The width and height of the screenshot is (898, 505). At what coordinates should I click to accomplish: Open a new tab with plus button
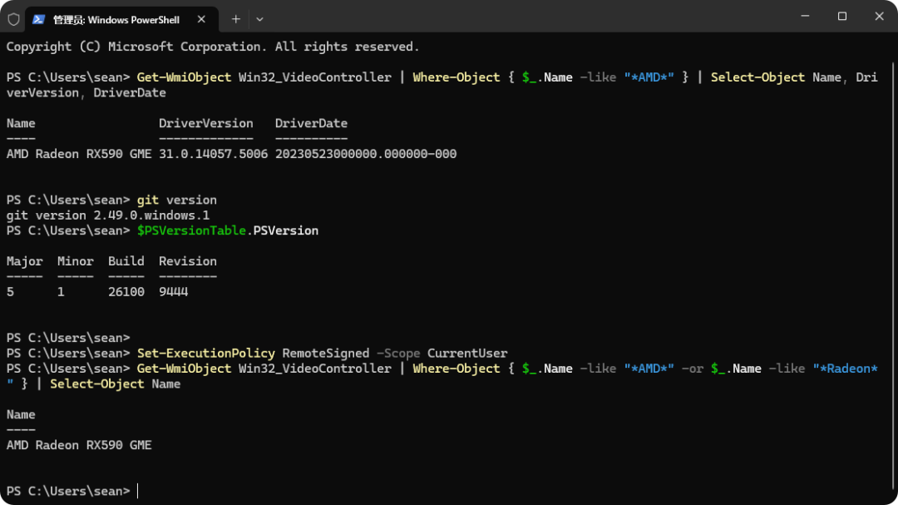click(236, 19)
